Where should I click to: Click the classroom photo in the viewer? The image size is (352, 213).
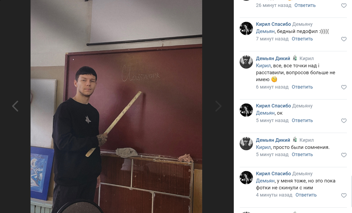tap(116, 106)
